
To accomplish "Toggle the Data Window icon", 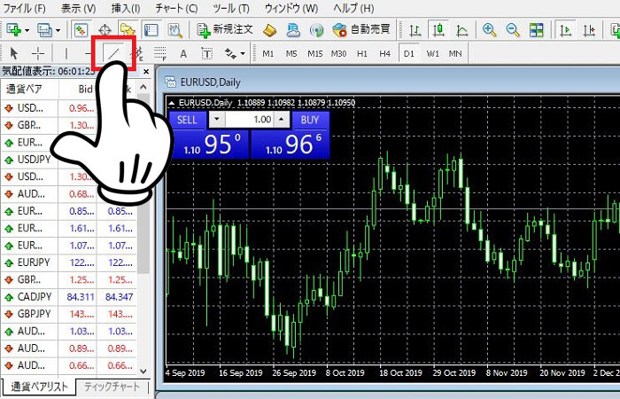I will (105, 29).
